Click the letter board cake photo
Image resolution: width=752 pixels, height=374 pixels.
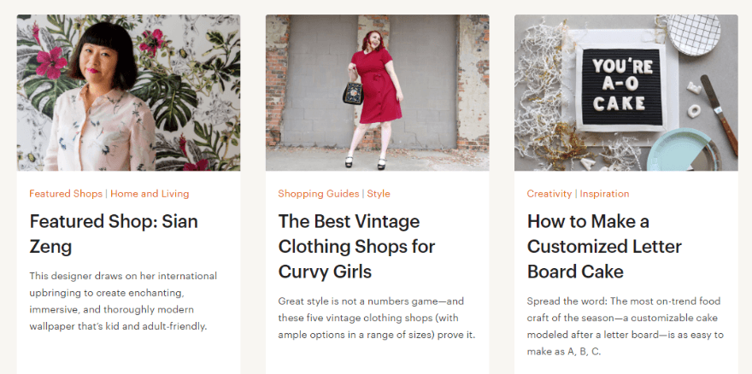click(x=626, y=92)
